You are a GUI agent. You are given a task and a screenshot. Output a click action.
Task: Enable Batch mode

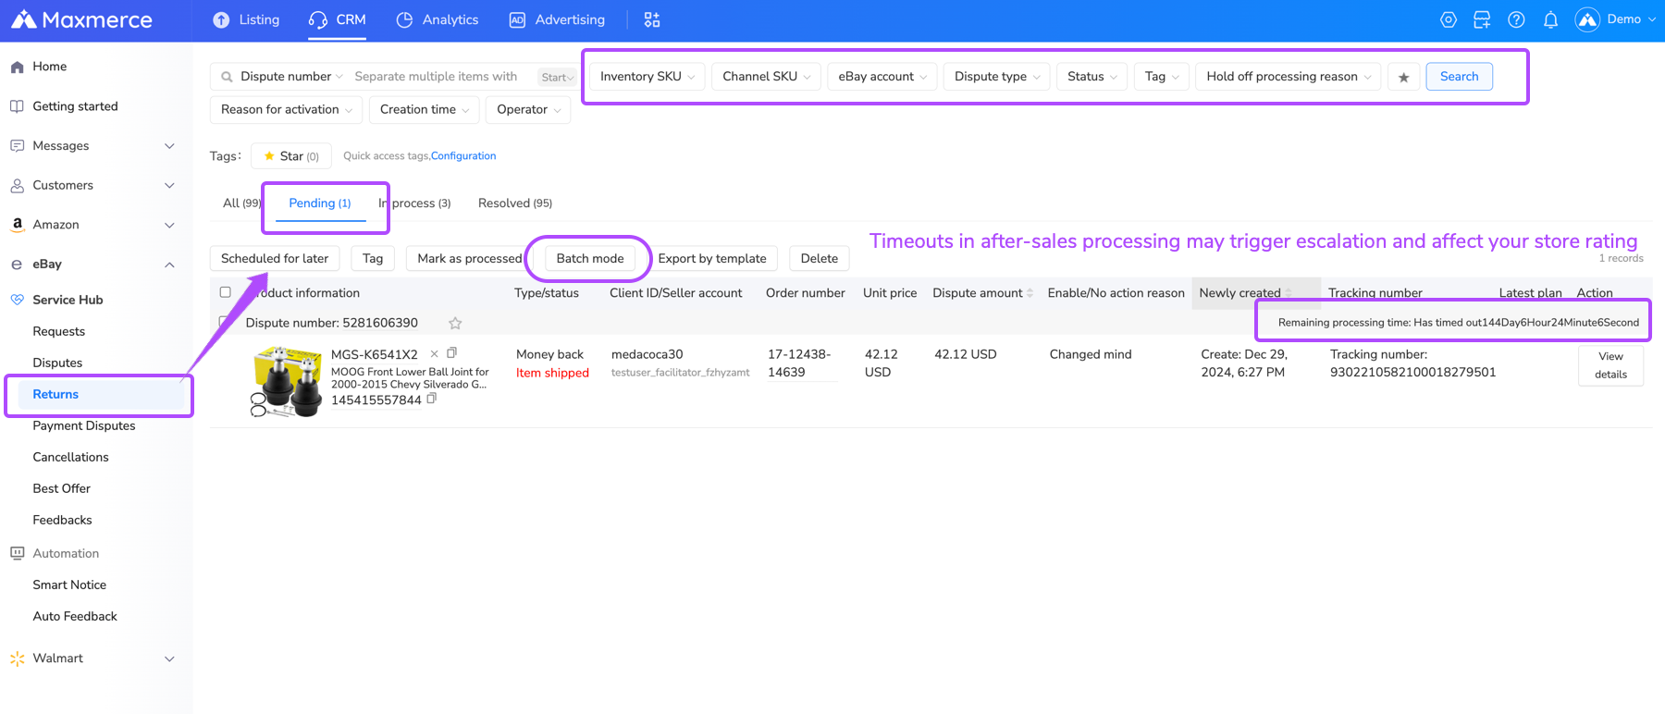click(x=590, y=259)
